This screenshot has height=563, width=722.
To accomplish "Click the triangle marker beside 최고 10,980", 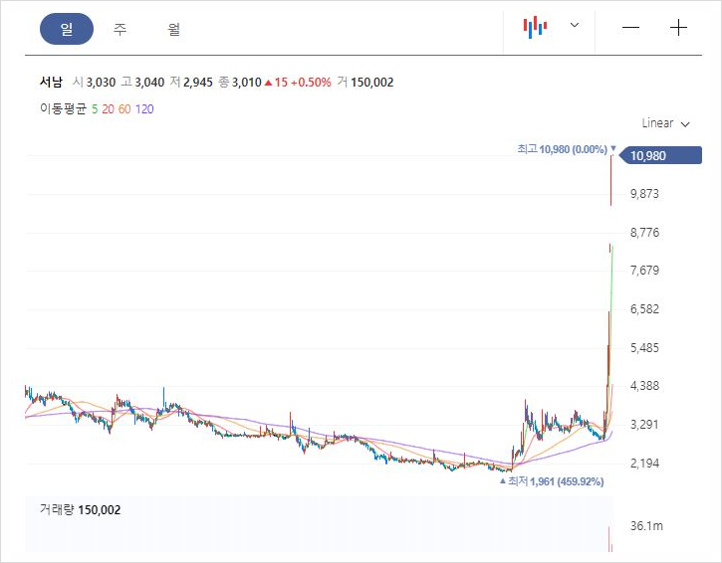I will 613,149.
